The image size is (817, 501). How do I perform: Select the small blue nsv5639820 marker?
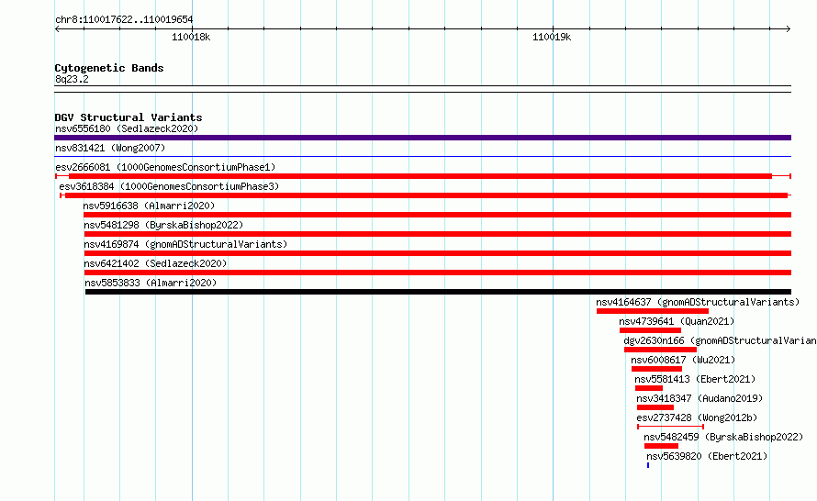click(x=648, y=465)
